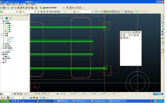Image resolution: width=167 pixels, height=104 pixels.
Task: Toggle the light bulb on toolpath 3
Action: click(x=8, y=30)
